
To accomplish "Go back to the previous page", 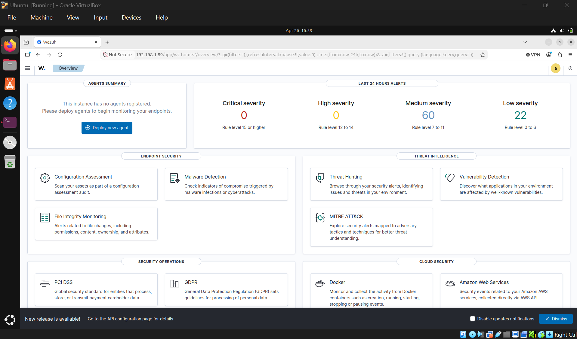I will click(x=38, y=55).
